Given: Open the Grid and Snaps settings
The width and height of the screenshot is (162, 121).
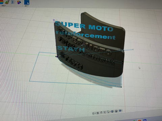Looking at the screenshot, I should (116, 111).
